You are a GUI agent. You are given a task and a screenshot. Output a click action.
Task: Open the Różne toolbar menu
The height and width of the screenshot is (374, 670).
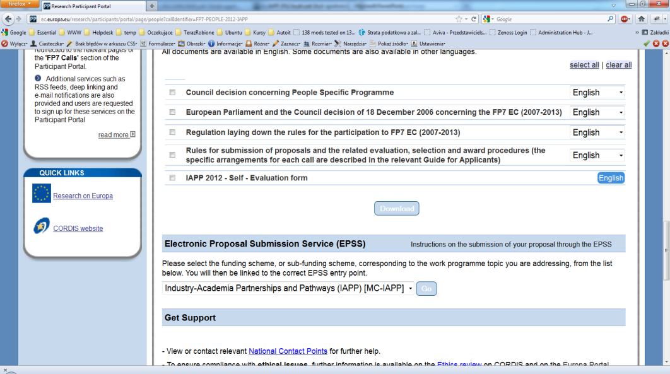(257, 44)
